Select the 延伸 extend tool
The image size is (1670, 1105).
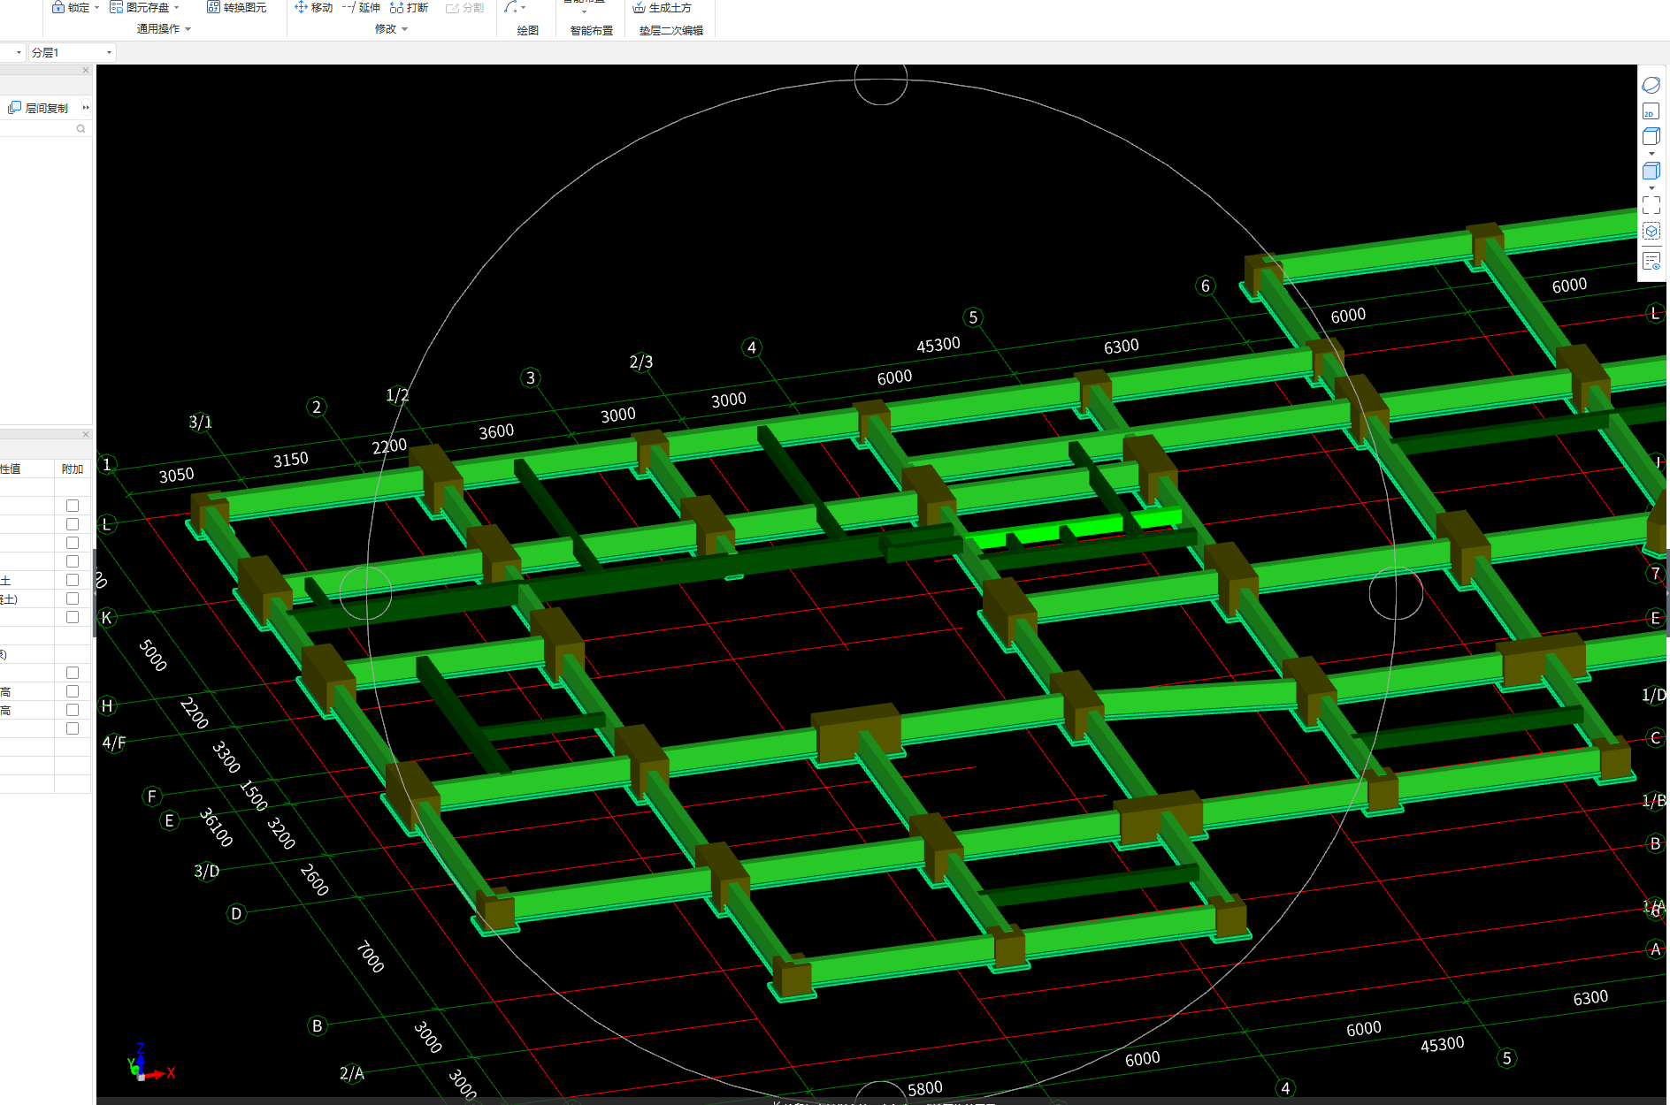361,7
